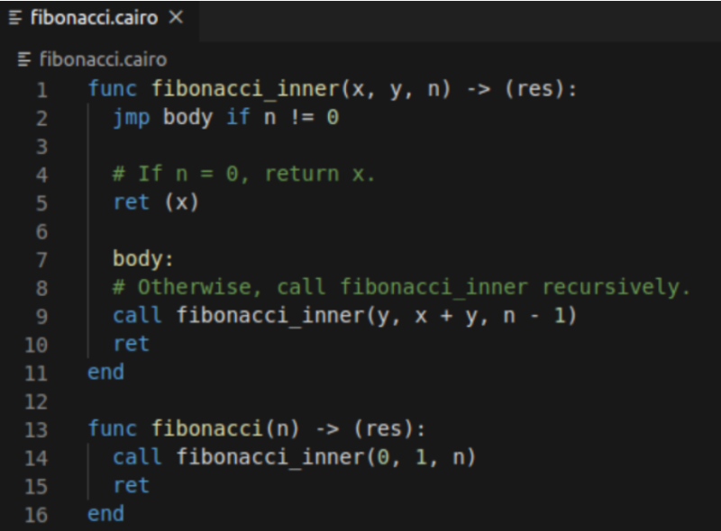
Task: Place cursor on "fibonacci_inner(0, 1, n)" call
Action: (324, 457)
